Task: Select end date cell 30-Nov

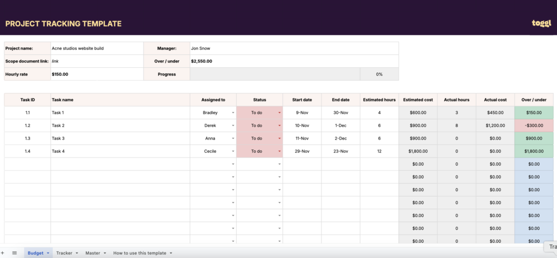Action: point(341,112)
